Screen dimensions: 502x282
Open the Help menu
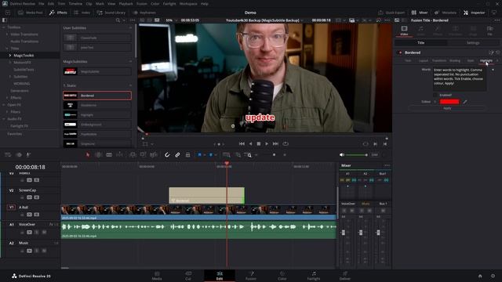[x=205, y=4]
